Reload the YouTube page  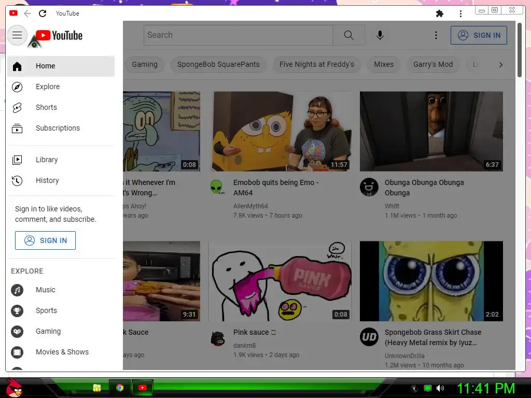43,13
